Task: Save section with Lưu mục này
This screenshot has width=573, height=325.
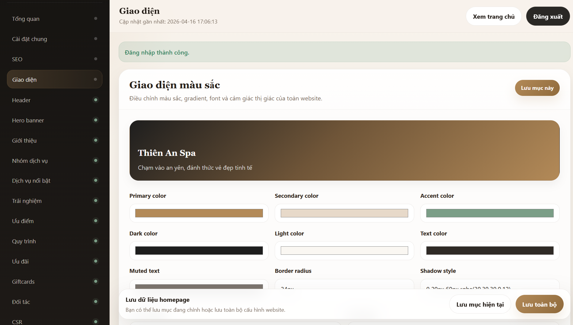Action: (x=537, y=88)
